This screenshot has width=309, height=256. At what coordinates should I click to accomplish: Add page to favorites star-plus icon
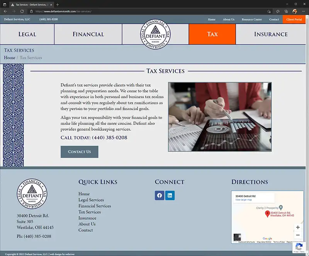point(269,12)
